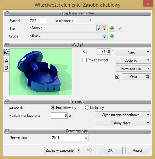
Task: Select the 3D cube view icon
Action: click(6, 68)
